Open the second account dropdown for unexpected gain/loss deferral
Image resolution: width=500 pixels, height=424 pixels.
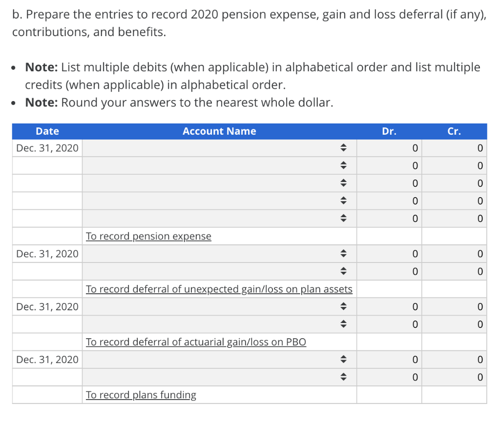coord(344,271)
